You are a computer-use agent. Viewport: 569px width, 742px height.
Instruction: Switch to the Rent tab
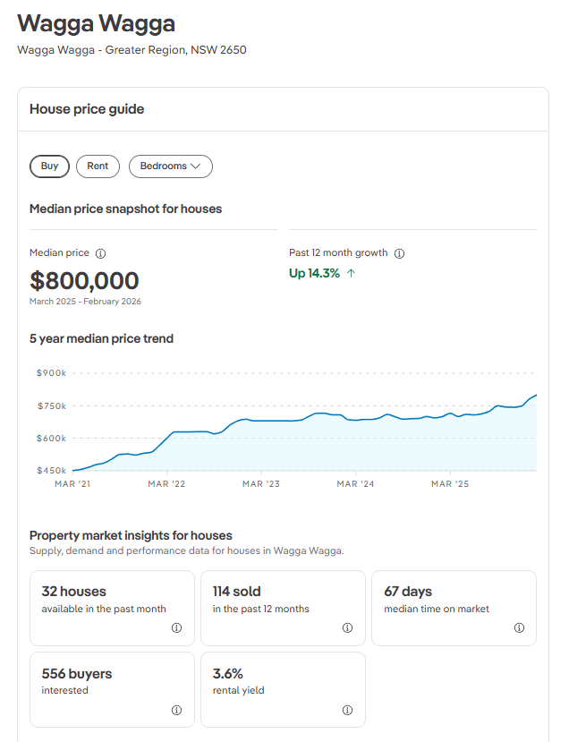[x=98, y=166]
